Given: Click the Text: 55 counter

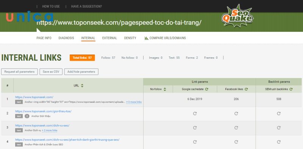Looking at the screenshot, I should click(x=174, y=58).
